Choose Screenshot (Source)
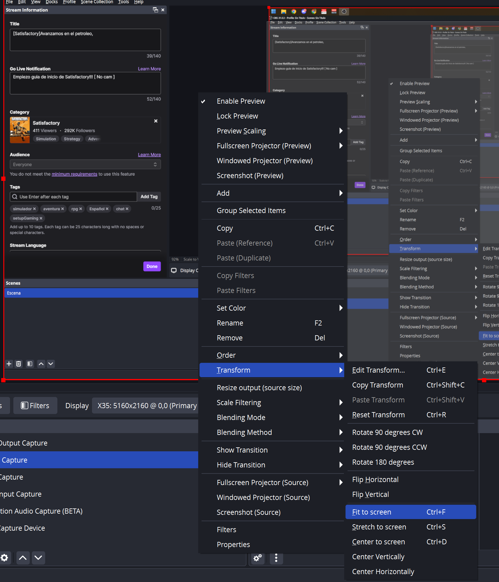 pyautogui.click(x=271, y=512)
